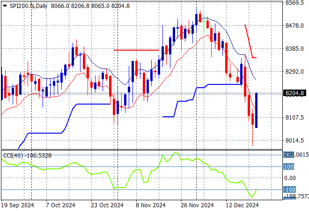
Task: Click the green CCI line at its latest point
Action: tap(256, 190)
